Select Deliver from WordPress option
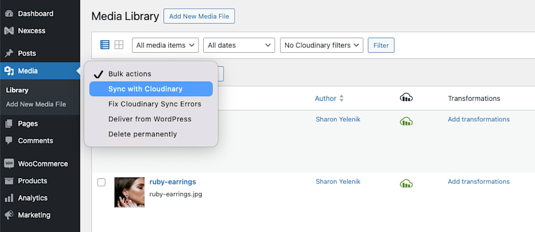 click(151, 119)
